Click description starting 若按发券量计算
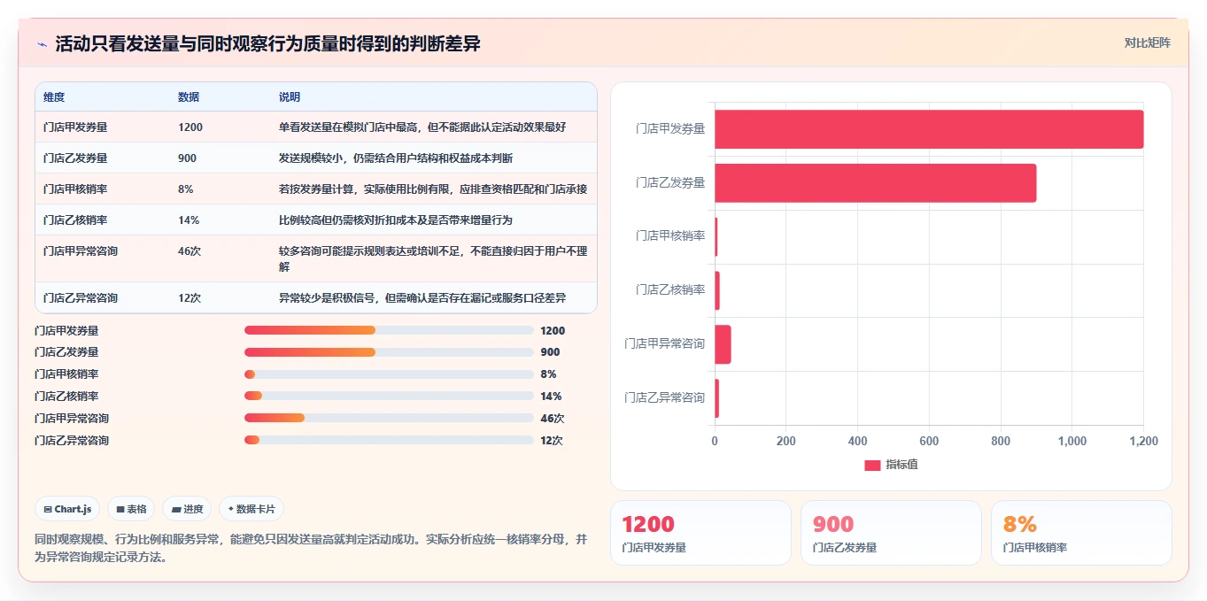The height and width of the screenshot is (601, 1207). click(433, 189)
